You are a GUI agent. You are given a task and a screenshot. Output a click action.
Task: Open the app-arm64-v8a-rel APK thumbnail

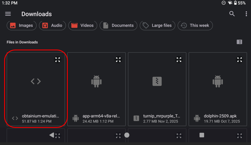point(96,81)
